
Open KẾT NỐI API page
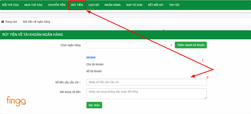[x=156, y=5]
